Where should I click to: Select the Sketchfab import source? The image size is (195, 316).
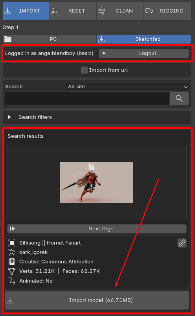144,39
